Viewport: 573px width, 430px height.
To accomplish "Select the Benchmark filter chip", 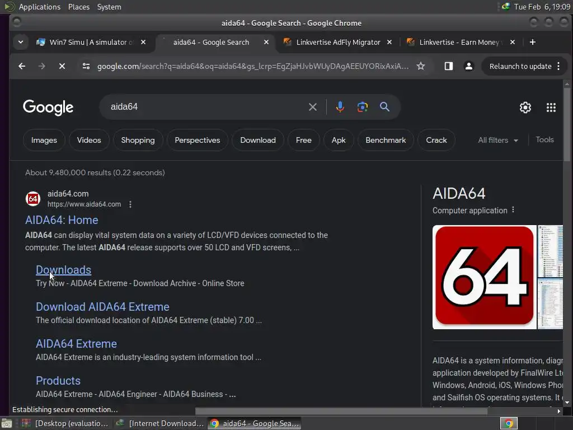I will pos(386,140).
